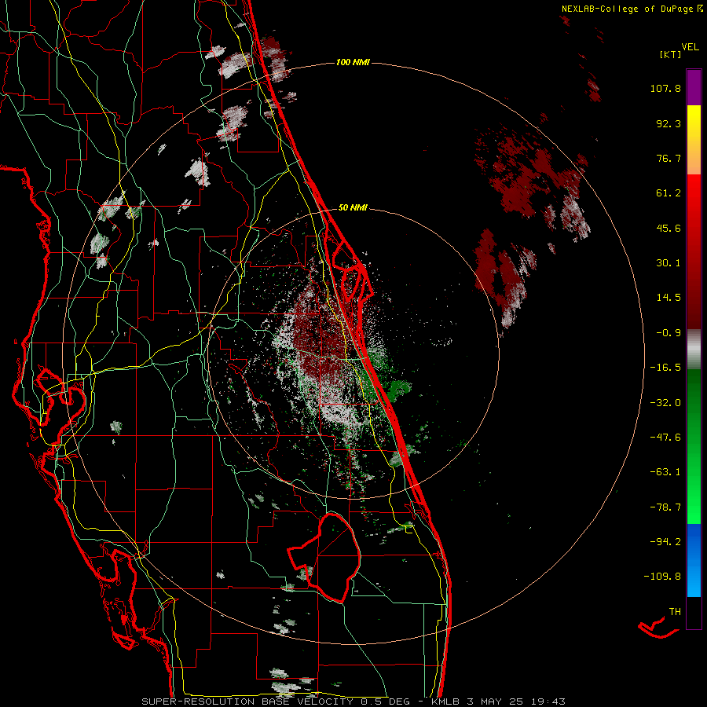This screenshot has height=707, width=707.
Task: Click the 100 NMI range ring label
Action: [353, 62]
